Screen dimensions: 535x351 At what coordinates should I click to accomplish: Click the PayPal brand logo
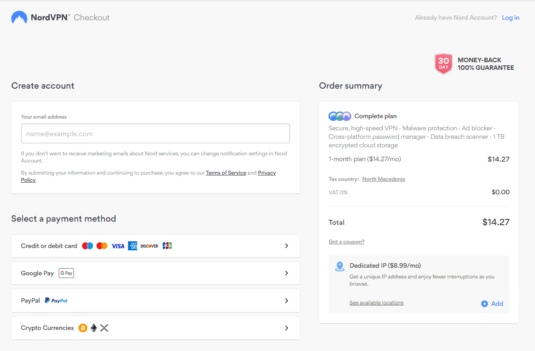click(56, 300)
